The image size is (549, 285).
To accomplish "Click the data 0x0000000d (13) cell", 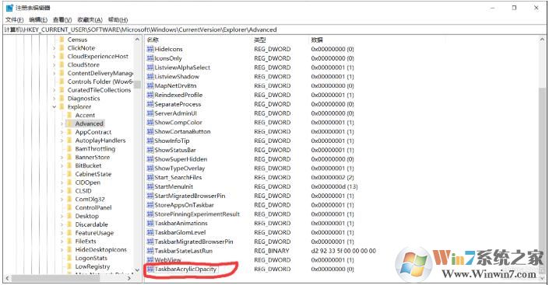I will point(334,186).
